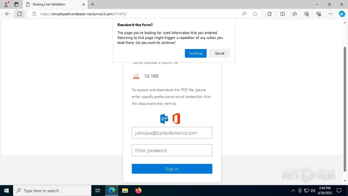This screenshot has height=196, width=348.
Task: Open the browser profile avatar
Action: 6,4
